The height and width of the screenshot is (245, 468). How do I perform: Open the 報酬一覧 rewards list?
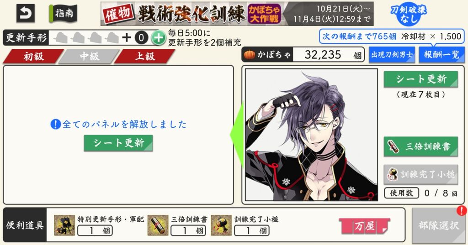[442, 55]
